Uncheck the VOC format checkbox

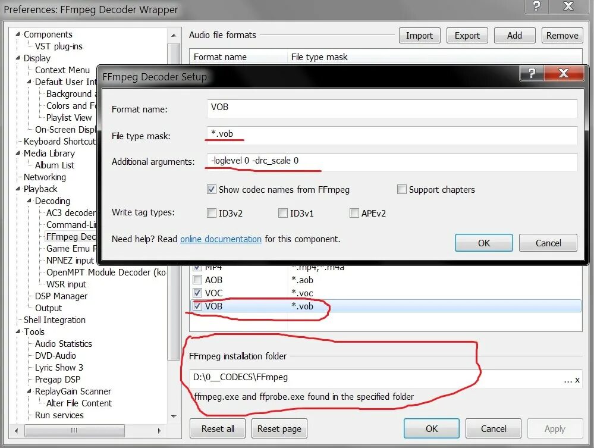197,293
